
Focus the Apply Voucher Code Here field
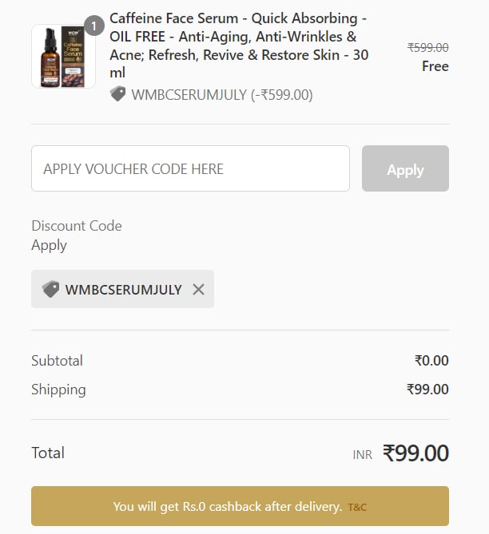point(191,168)
